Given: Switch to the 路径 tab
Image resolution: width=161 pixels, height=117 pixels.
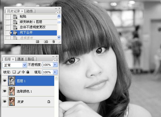Looking at the screenshot, I should (31, 59).
